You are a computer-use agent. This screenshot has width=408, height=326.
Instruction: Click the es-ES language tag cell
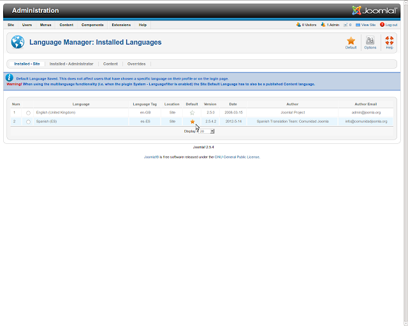click(x=145, y=122)
